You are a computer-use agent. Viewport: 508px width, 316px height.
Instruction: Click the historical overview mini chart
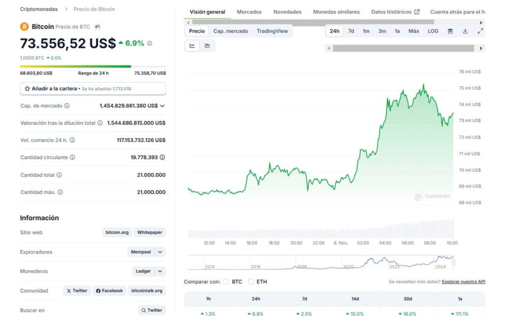point(321,262)
